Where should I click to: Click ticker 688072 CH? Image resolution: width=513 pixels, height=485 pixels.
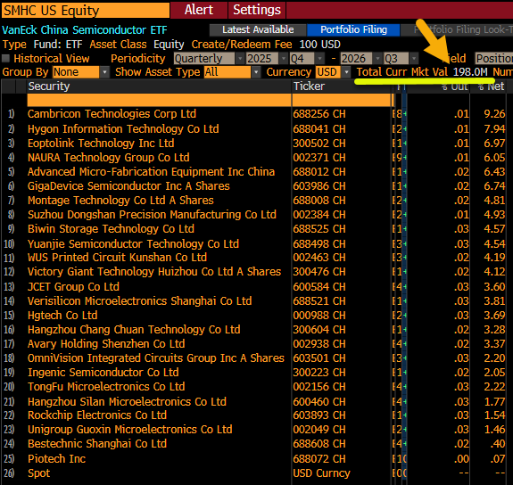[319, 459]
